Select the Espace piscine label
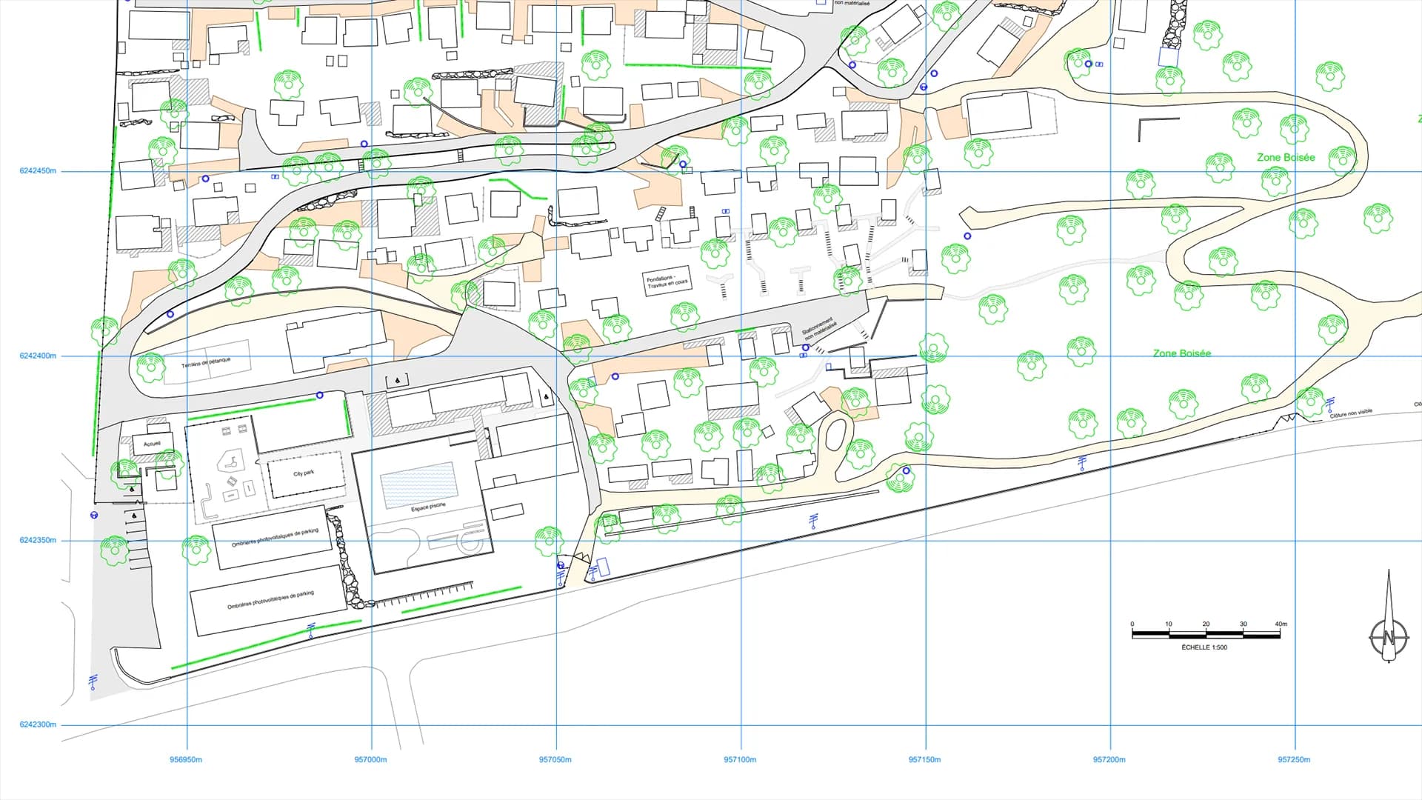The width and height of the screenshot is (1422, 800). (428, 507)
